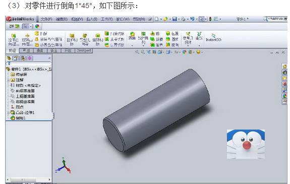Select 倒角1 in the feature tree
Screen dimensions: 290x184
point(18,118)
